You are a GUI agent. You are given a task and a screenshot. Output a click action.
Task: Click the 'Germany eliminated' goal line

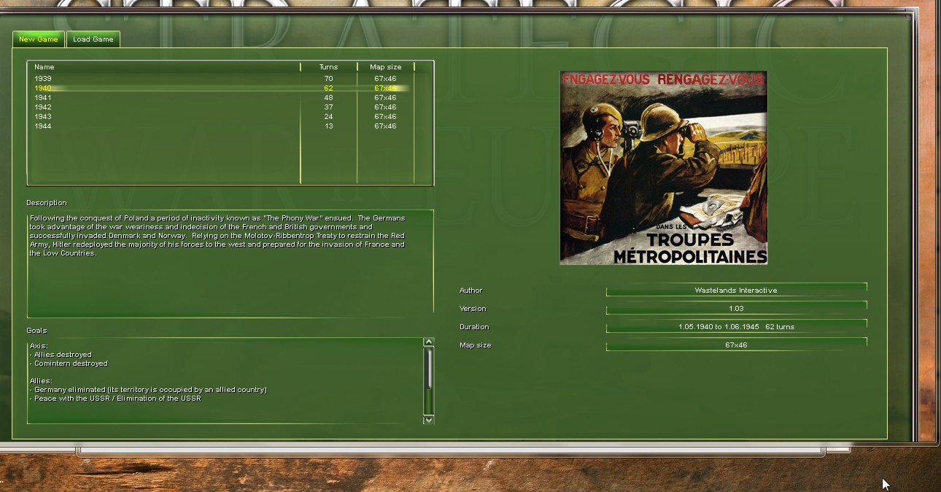[148, 389]
